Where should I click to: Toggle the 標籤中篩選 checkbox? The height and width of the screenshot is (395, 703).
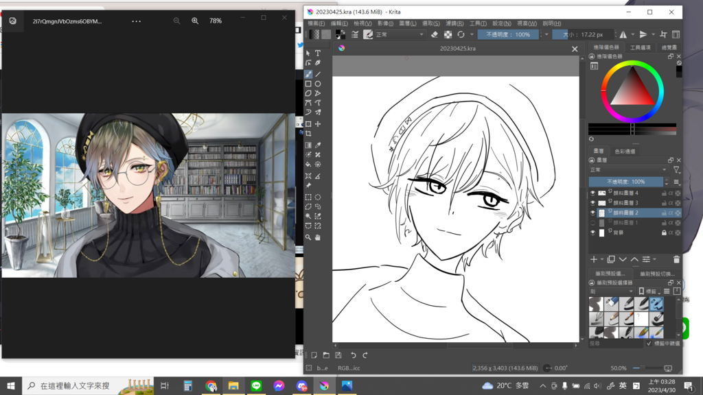(x=649, y=344)
